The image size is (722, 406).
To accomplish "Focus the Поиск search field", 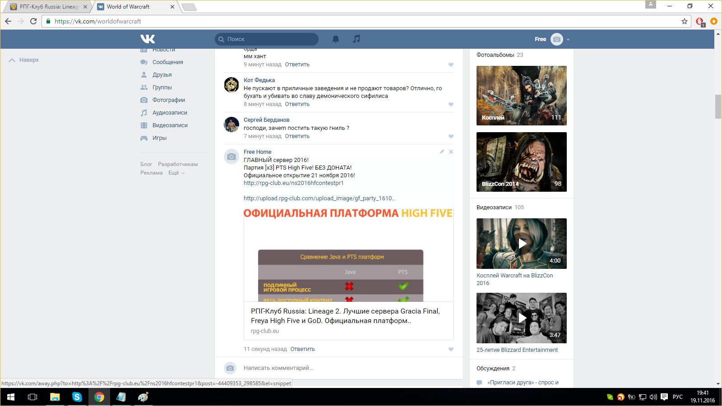I will click(x=267, y=39).
